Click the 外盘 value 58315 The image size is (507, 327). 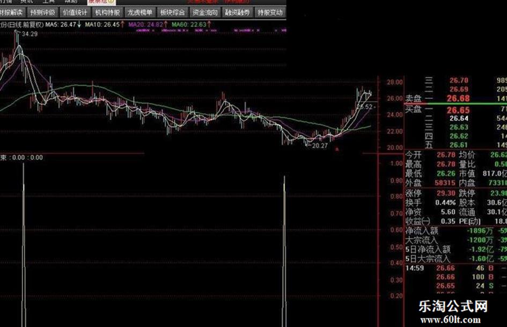tap(445, 183)
